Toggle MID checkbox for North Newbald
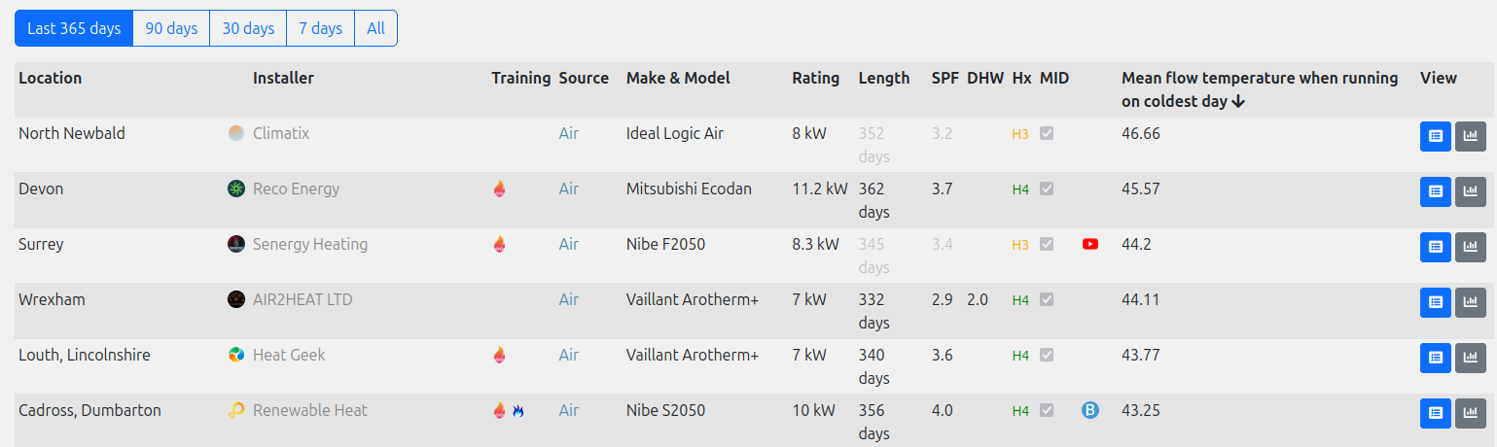Image resolution: width=1497 pixels, height=447 pixels. [x=1047, y=134]
